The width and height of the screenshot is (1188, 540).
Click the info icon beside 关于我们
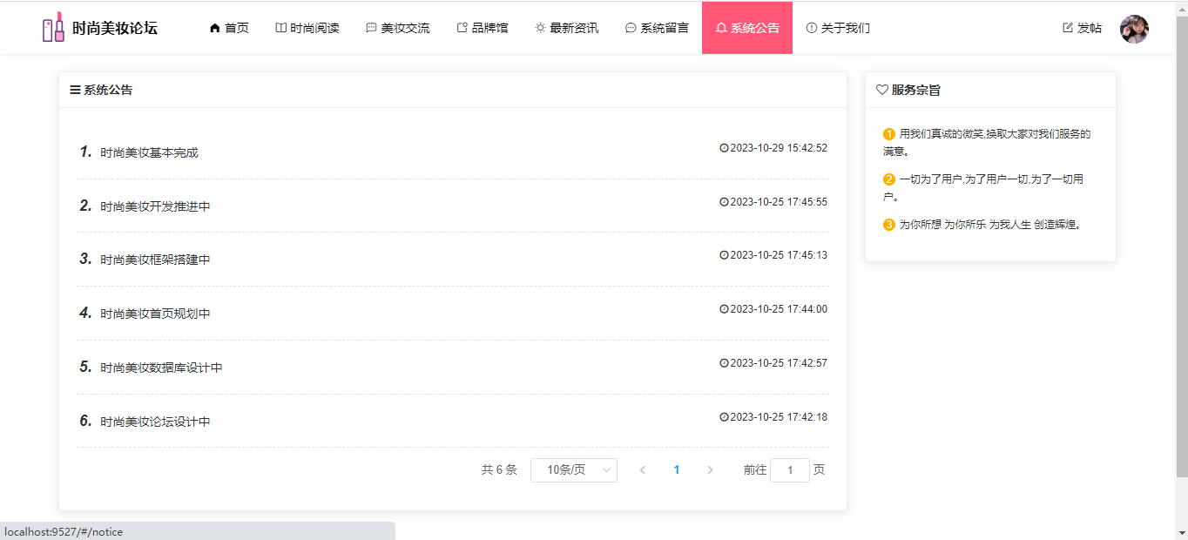pyautogui.click(x=812, y=28)
